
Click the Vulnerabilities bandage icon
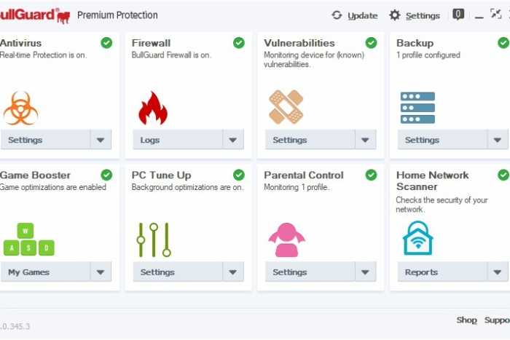tap(286, 107)
